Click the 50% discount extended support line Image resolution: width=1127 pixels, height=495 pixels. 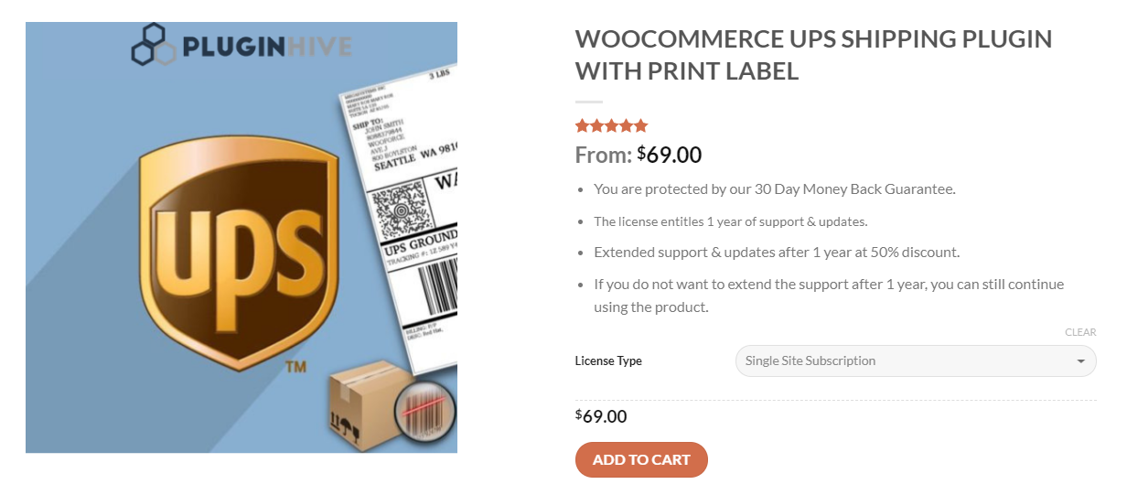[x=777, y=252]
